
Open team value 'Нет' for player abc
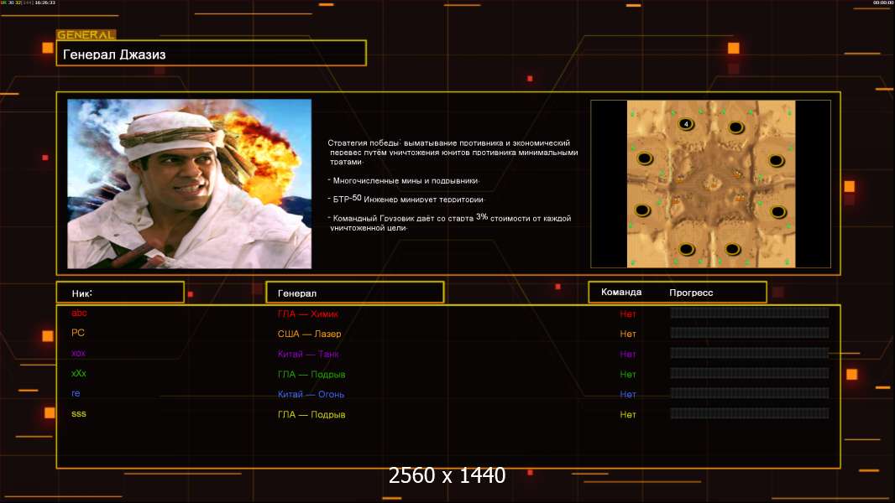pos(628,314)
